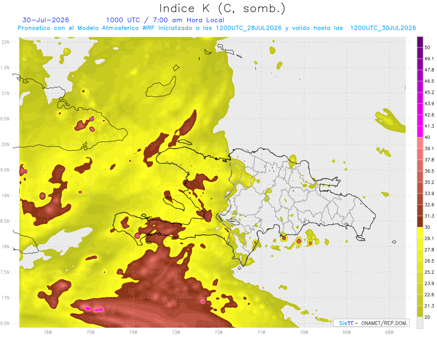Click the 'SisTT - ONAMET/REP.DOM.' credit label
437x337 pixels.
click(x=371, y=323)
